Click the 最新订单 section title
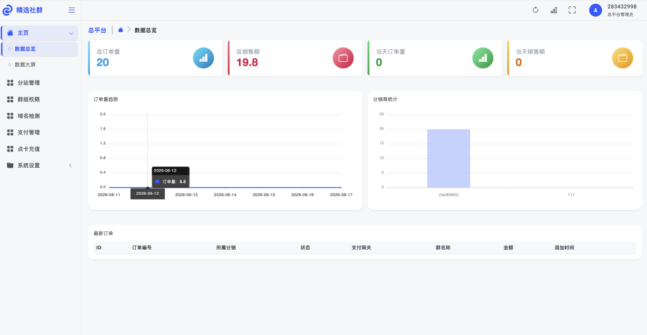The image size is (647, 335). tap(103, 233)
